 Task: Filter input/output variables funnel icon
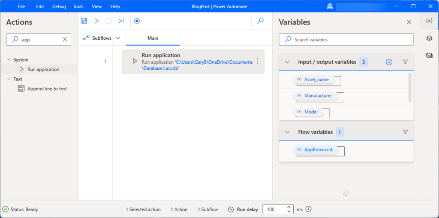(405, 62)
